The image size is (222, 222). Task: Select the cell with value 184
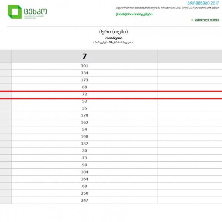click(x=84, y=172)
